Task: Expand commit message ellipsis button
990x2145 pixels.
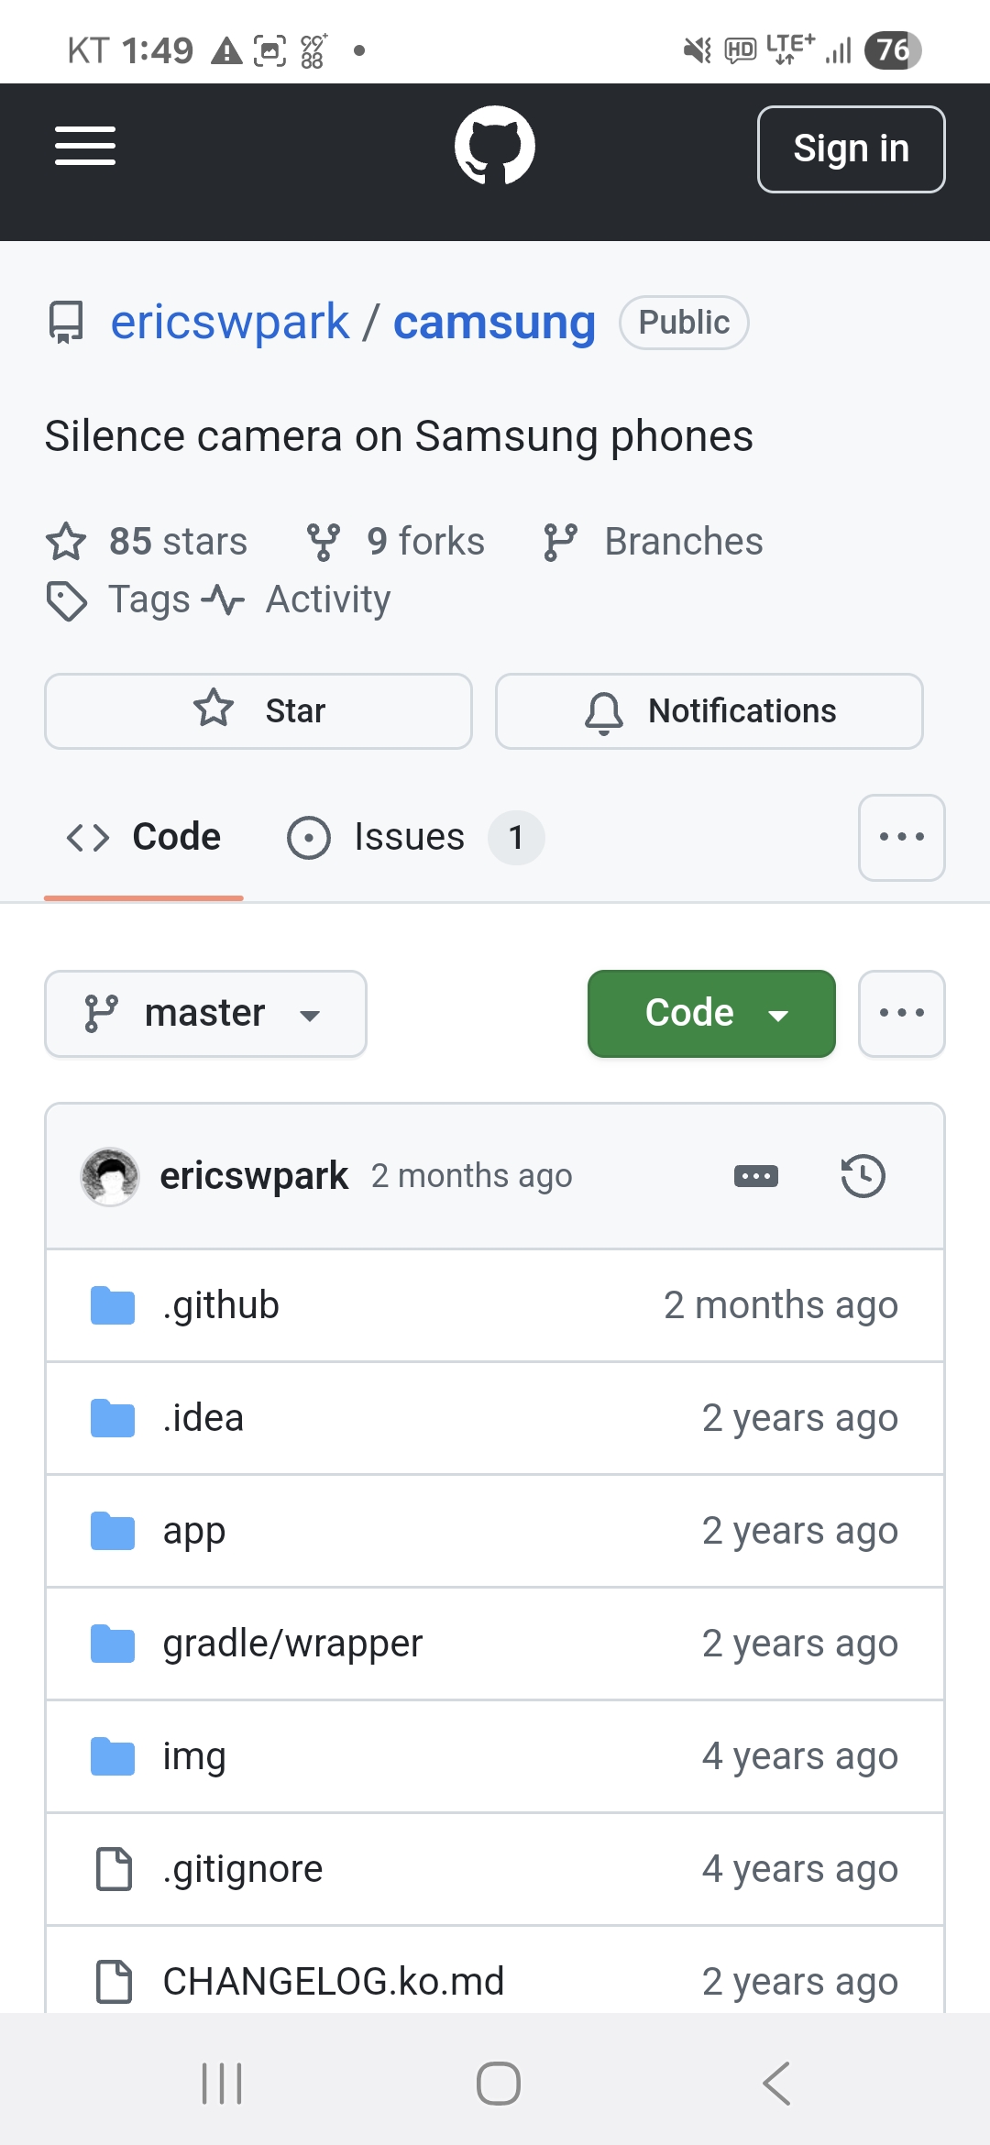Action: (x=756, y=1176)
